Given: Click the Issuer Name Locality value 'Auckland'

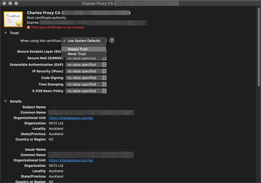Looking at the screenshot, I should (x=56, y=171).
